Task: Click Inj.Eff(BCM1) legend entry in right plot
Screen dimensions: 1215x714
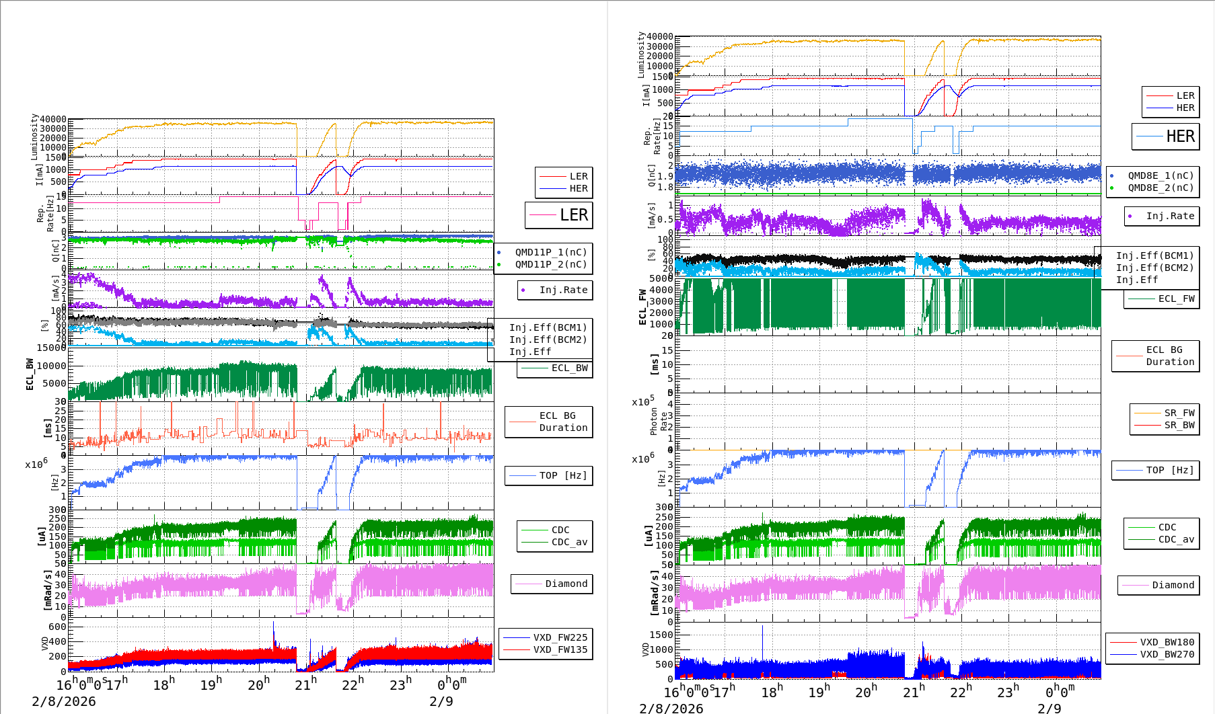Action: tap(1154, 255)
